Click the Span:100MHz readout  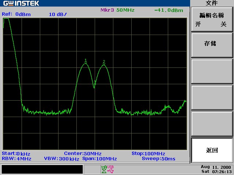[x=99, y=159]
